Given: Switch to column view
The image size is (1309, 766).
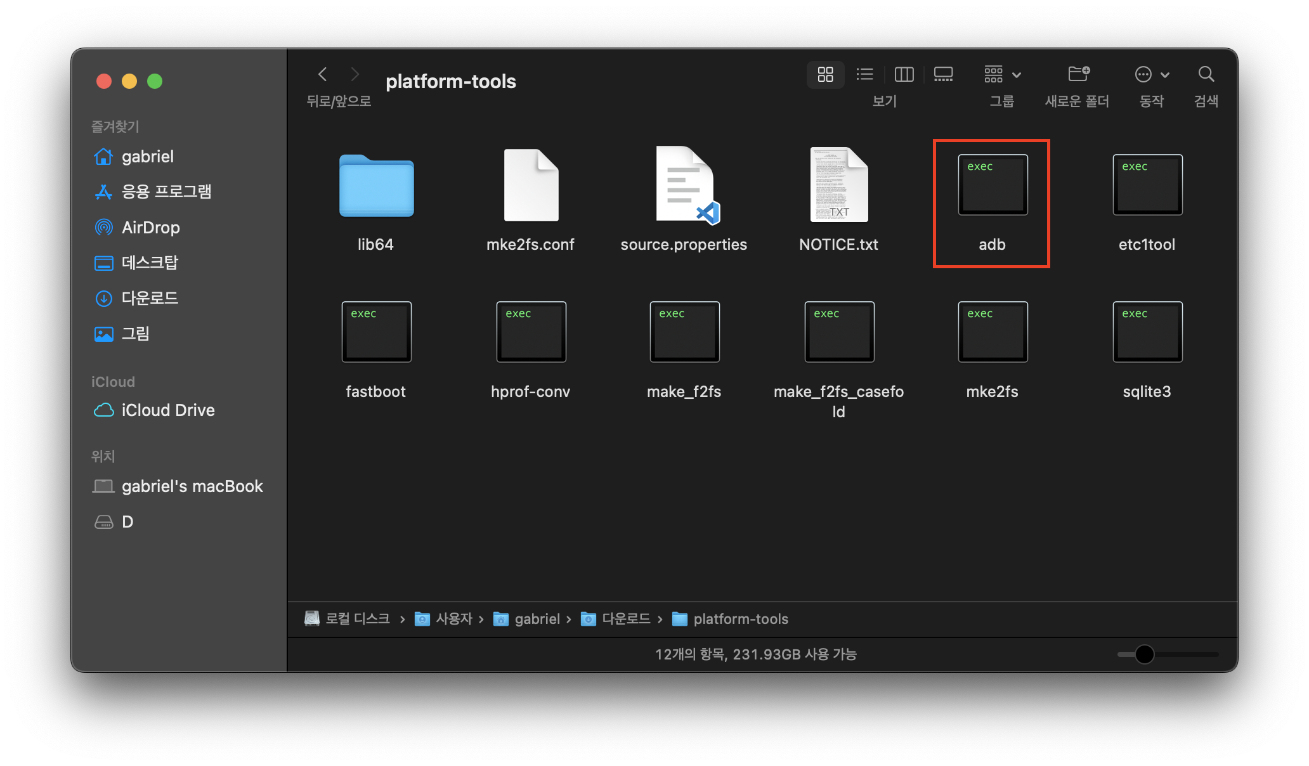Looking at the screenshot, I should click(x=904, y=75).
